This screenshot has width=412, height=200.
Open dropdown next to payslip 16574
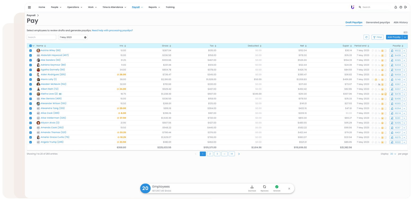click(404, 113)
